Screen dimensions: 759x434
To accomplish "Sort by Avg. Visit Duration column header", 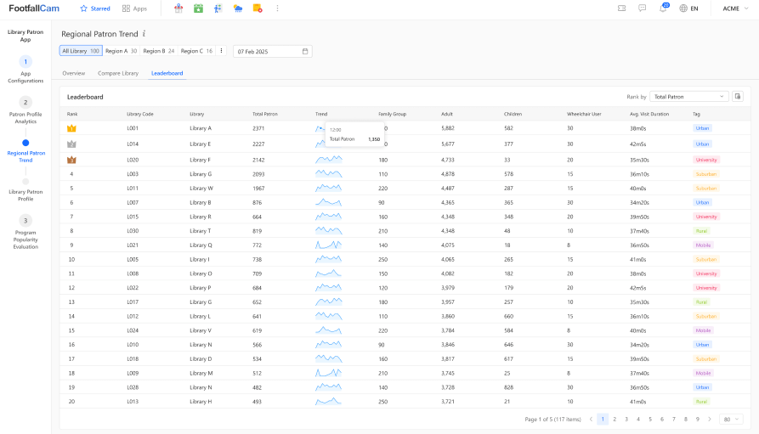I will click(649, 114).
